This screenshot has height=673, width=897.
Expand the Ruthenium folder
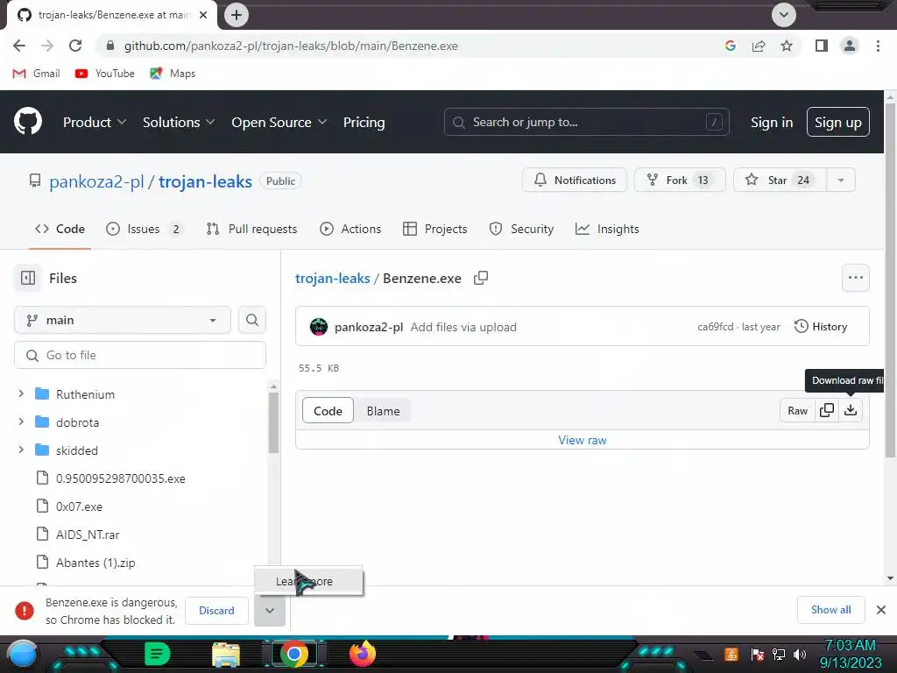[x=21, y=393]
